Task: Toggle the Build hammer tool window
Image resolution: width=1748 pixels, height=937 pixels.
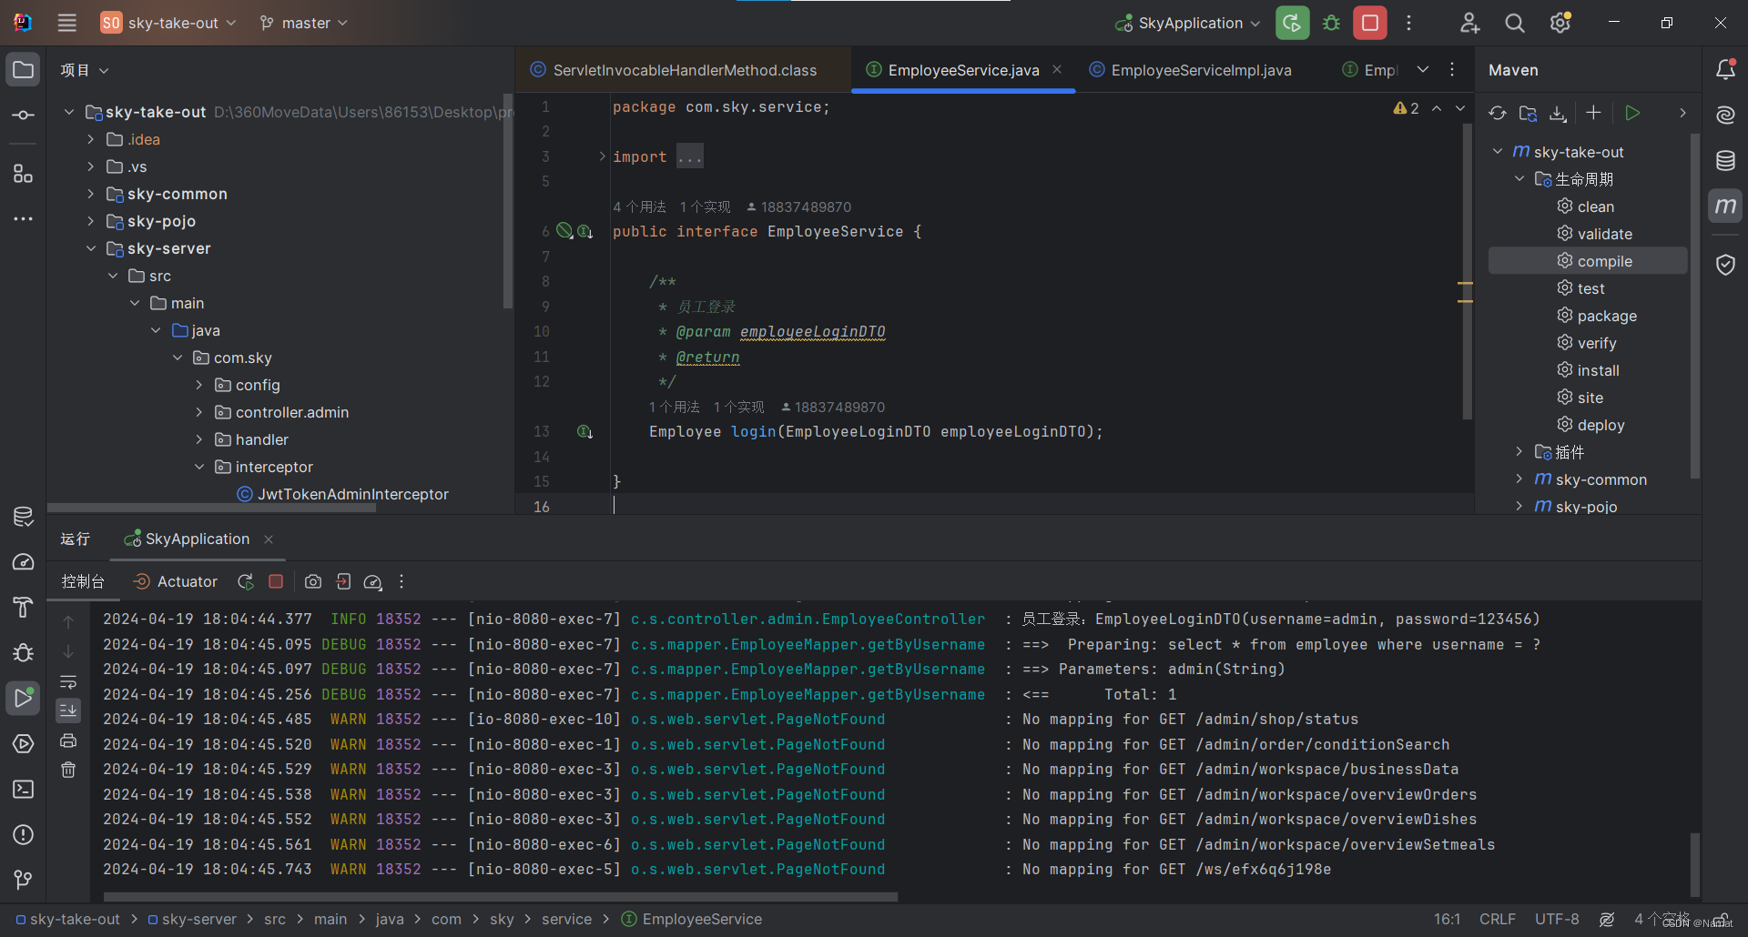Action: pyautogui.click(x=24, y=607)
